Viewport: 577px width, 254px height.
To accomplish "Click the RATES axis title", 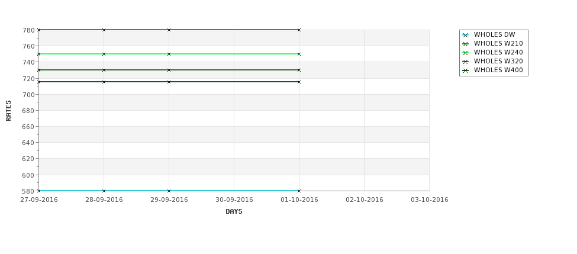I will [8, 111].
